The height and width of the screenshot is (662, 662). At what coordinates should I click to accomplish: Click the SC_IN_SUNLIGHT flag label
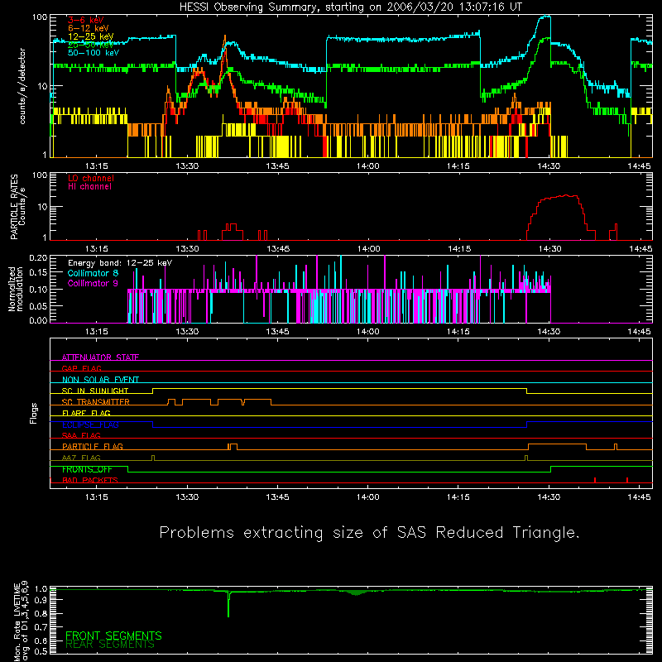click(x=95, y=391)
